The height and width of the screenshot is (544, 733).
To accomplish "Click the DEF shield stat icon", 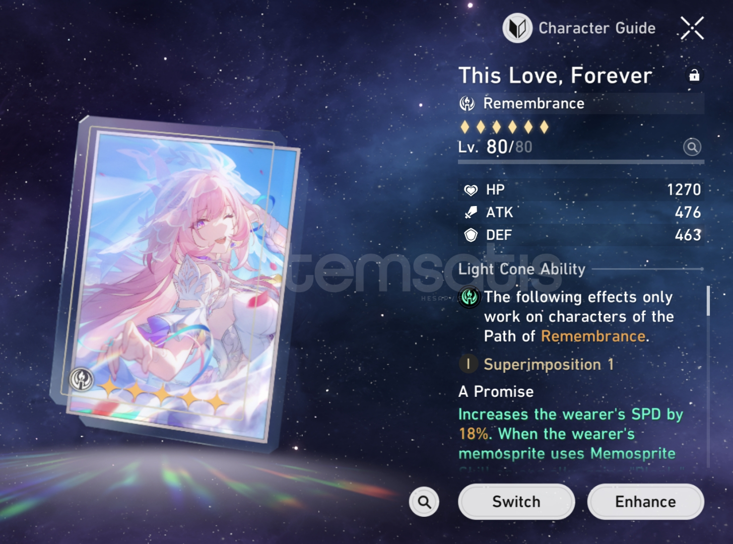I will coord(471,235).
